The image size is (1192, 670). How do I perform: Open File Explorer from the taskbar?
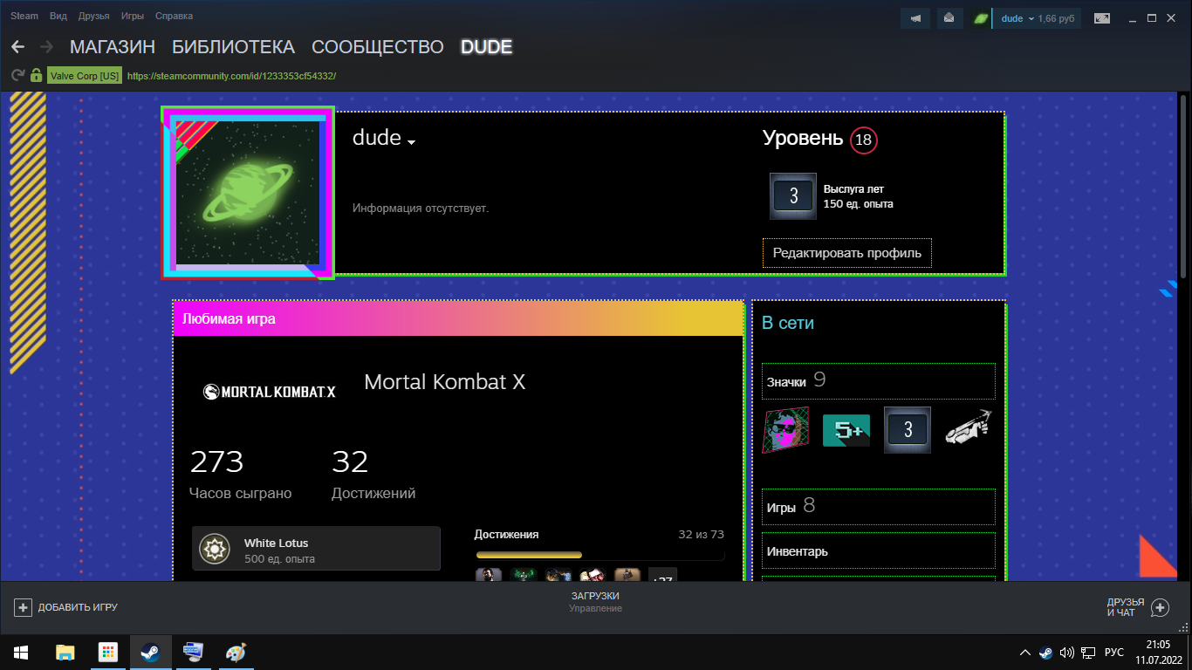coord(65,652)
